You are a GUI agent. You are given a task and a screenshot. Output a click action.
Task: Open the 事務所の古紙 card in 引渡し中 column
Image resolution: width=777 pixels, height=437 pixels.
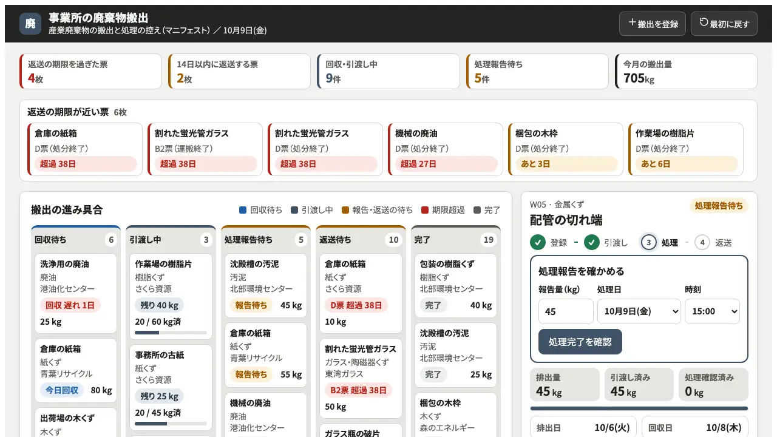coord(171,387)
